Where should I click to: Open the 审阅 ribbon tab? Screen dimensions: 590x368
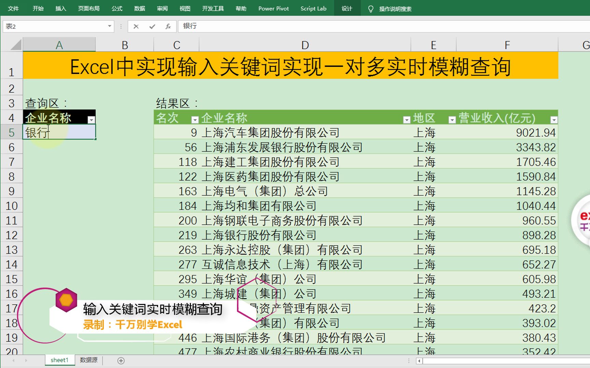[162, 9]
